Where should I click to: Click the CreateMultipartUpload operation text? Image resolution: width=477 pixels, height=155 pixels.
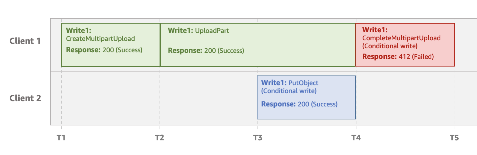[101, 39]
